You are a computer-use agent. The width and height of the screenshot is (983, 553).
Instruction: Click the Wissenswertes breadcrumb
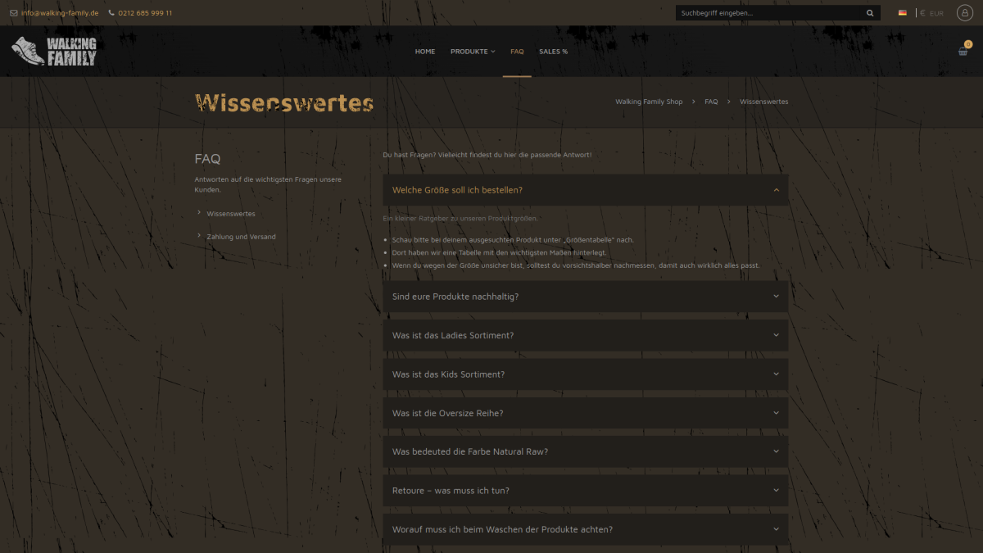click(763, 102)
